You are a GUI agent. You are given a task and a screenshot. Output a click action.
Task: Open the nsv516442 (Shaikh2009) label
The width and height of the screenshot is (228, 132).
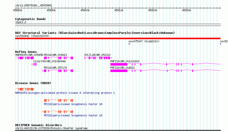point(32,36)
